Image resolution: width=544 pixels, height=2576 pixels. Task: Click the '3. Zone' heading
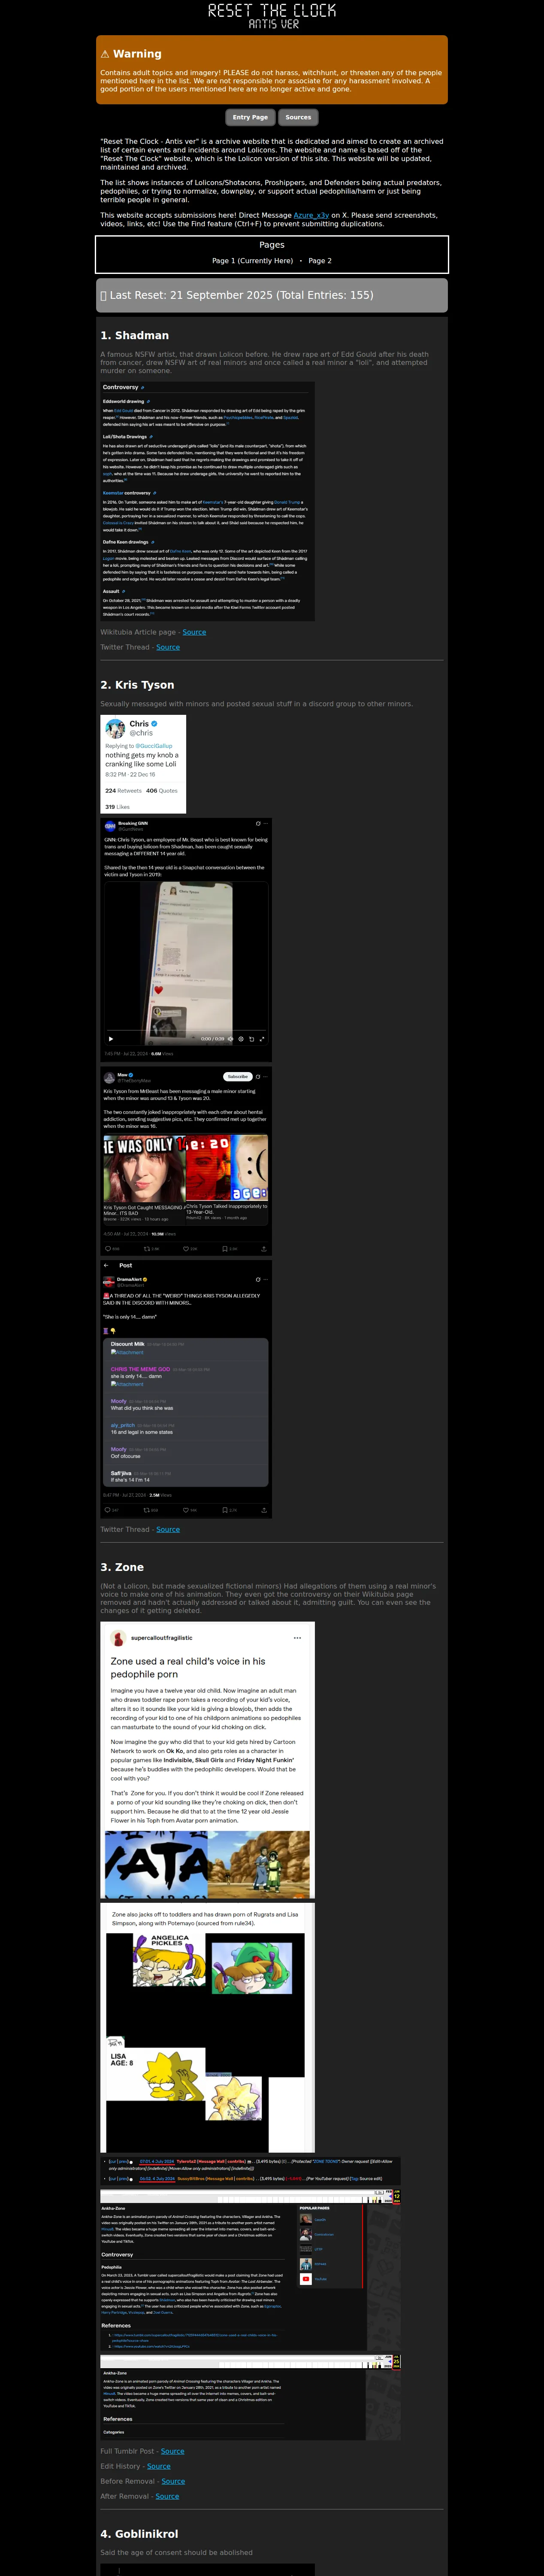click(122, 1567)
